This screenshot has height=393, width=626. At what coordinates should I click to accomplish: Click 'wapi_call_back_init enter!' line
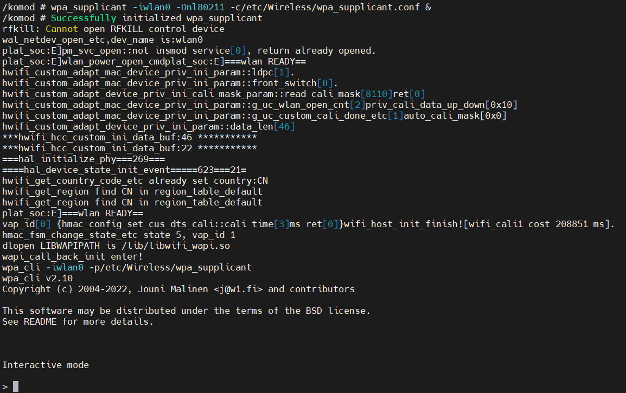72,256
